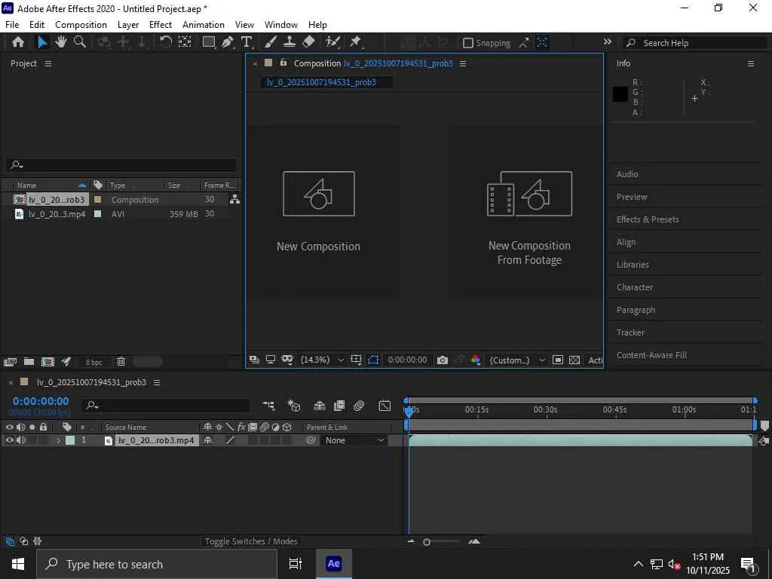Image resolution: width=772 pixels, height=579 pixels.
Task: Open the Composition panel hamburger menu
Action: [463, 63]
